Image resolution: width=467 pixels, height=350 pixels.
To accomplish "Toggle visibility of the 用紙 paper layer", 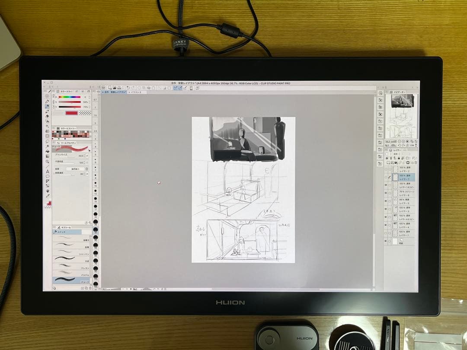I will pyautogui.click(x=386, y=241).
